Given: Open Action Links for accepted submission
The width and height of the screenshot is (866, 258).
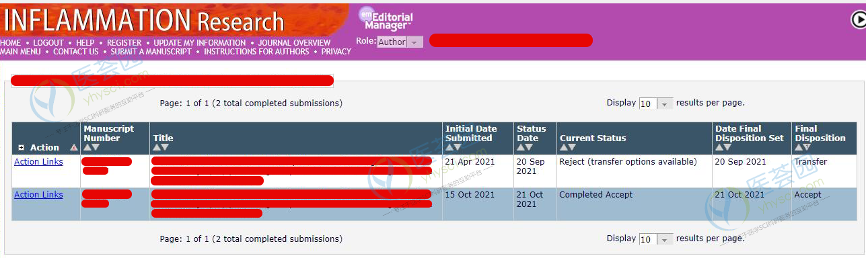Looking at the screenshot, I should [38, 195].
